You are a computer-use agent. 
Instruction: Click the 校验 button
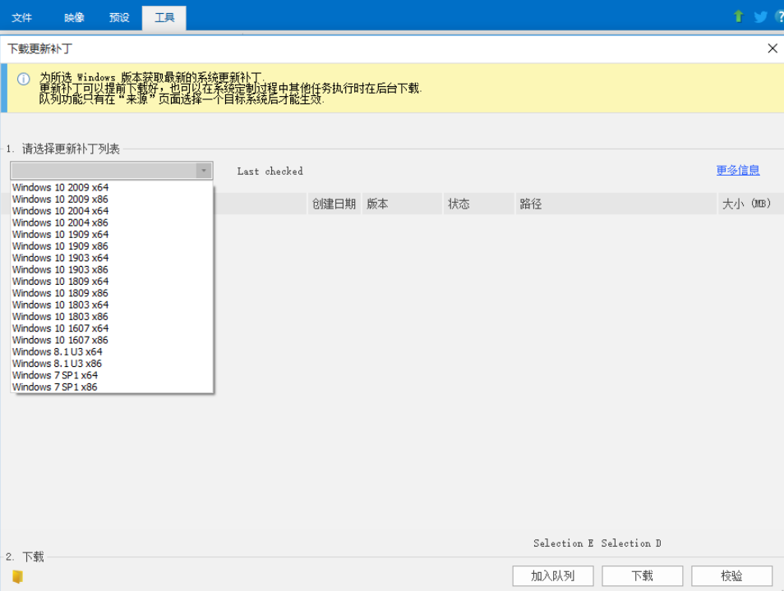(x=732, y=576)
